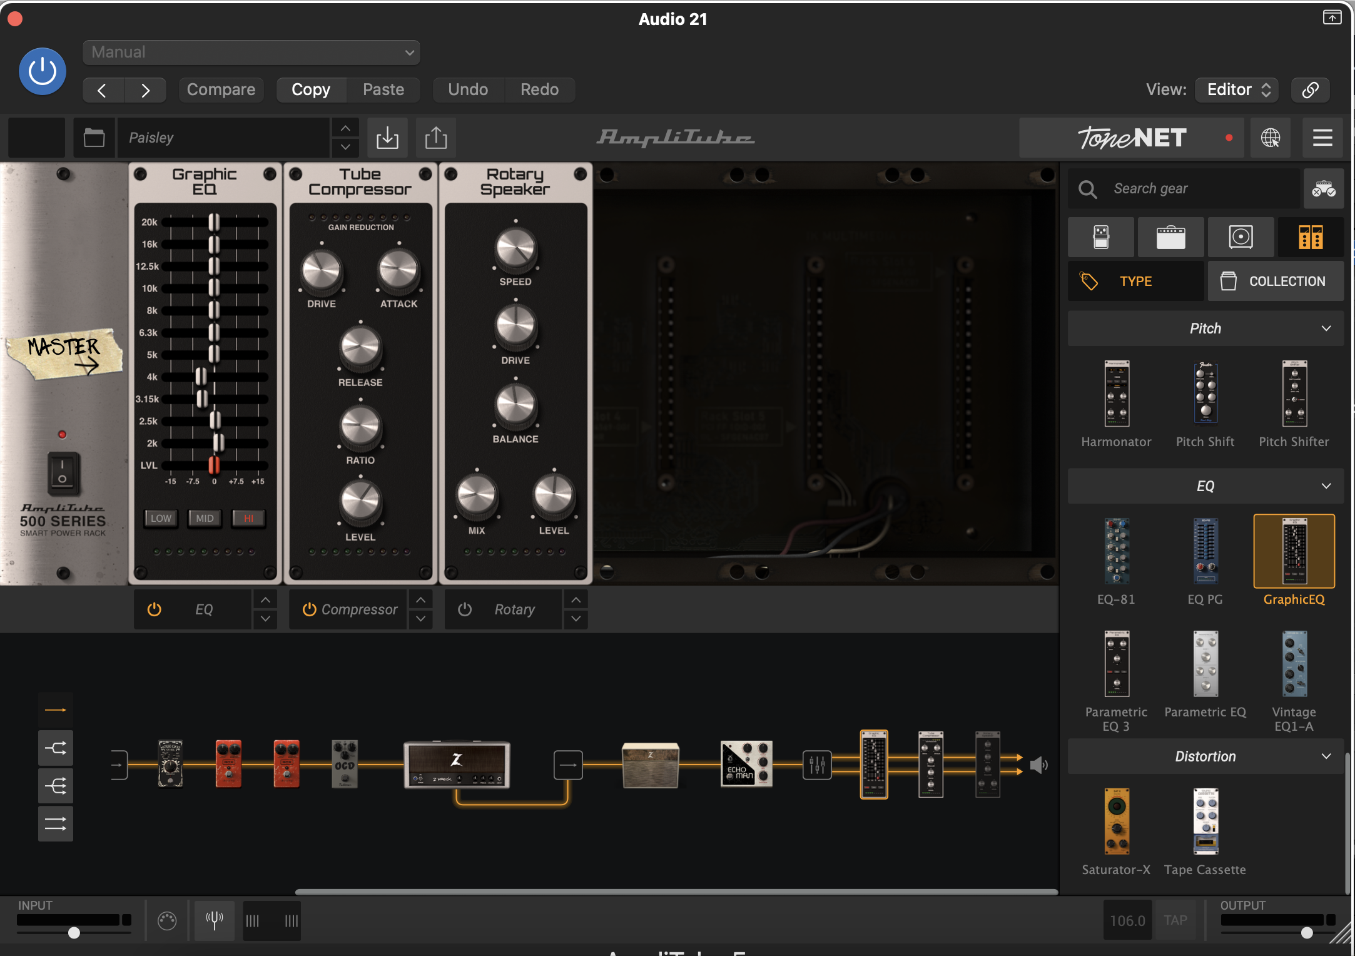Click the Compressor slot down arrow
The image size is (1355, 956).
[x=420, y=619]
